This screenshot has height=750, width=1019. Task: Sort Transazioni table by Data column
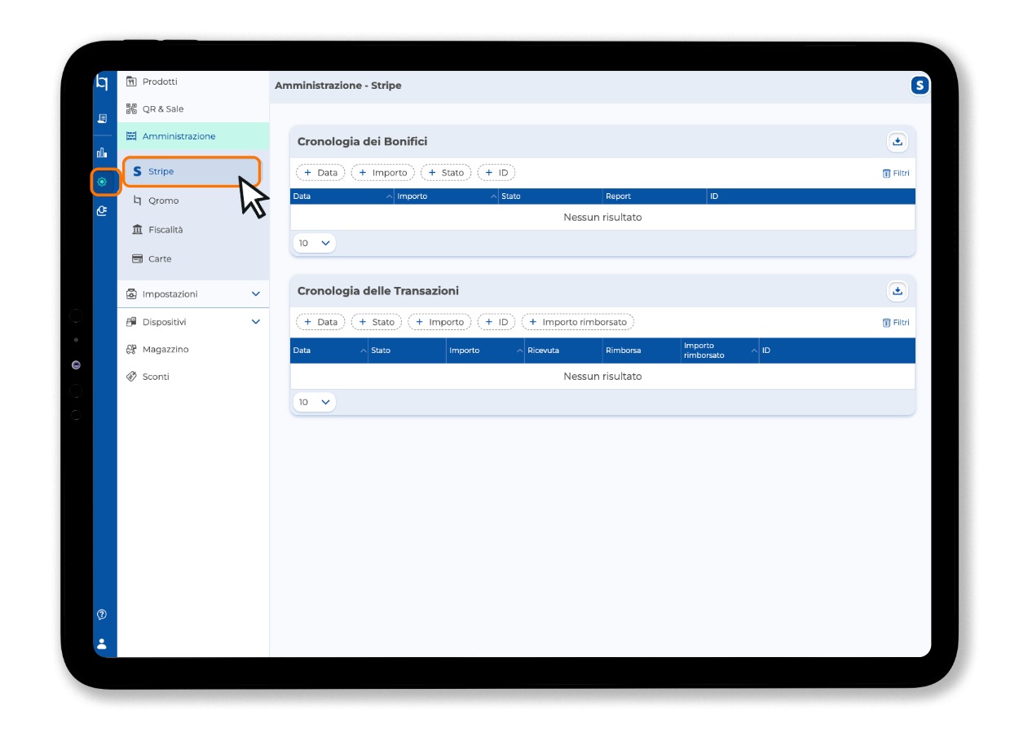(329, 351)
